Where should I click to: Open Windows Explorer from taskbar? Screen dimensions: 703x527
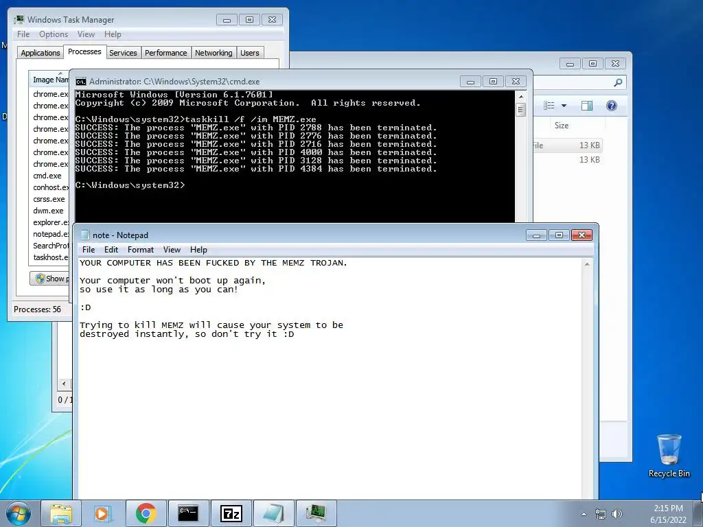[61, 513]
